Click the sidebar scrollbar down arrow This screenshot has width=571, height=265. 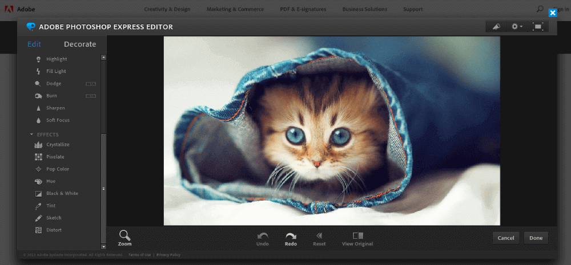103,246
